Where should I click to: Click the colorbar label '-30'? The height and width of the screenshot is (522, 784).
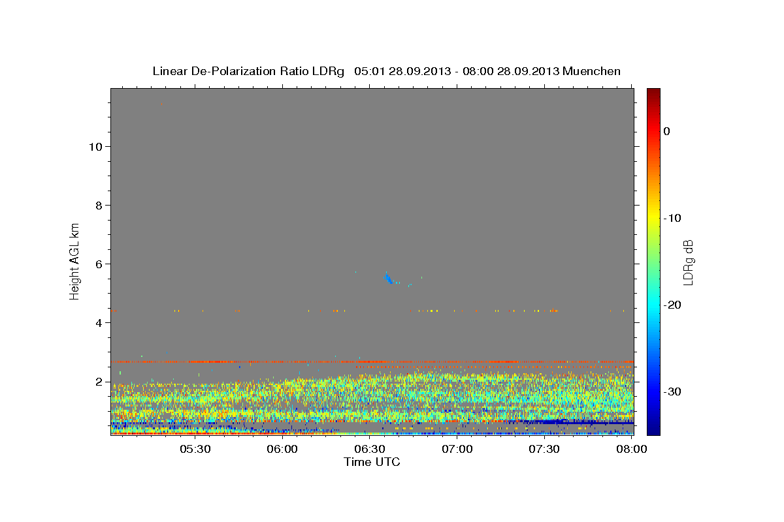point(672,391)
